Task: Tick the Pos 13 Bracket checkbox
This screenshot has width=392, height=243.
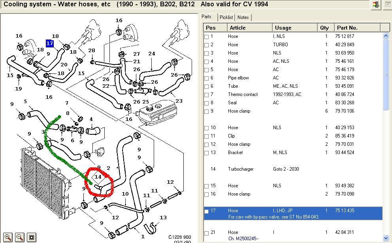Action: click(207, 153)
